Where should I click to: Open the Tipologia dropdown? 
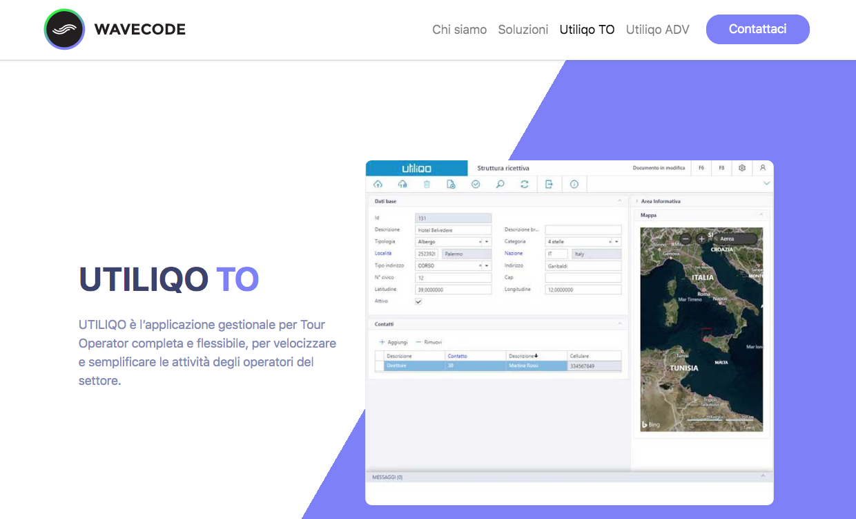pyautogui.click(x=487, y=242)
